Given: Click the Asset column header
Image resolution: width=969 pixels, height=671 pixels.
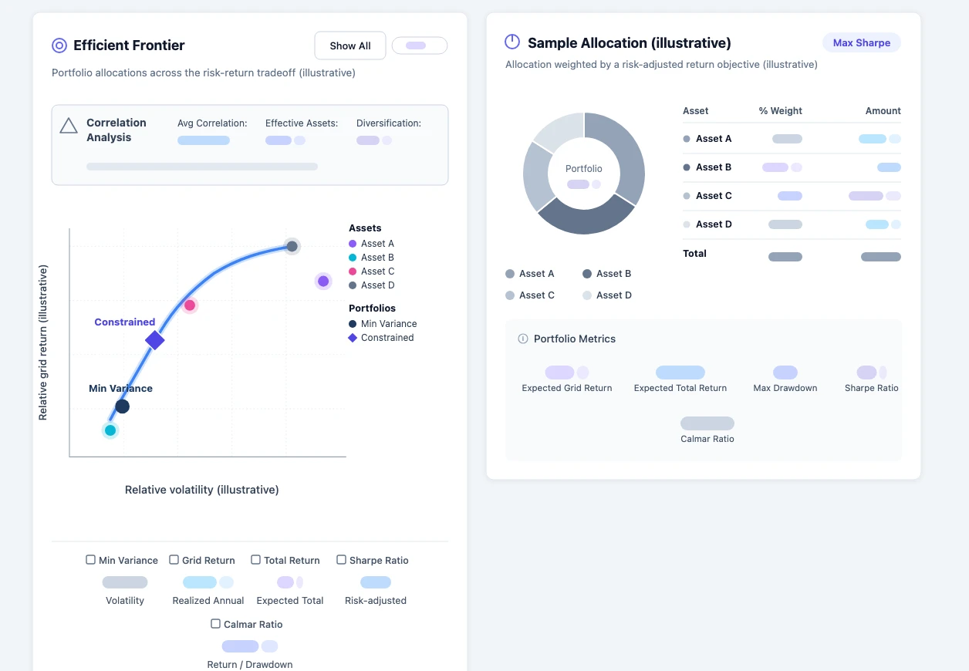Looking at the screenshot, I should [696, 111].
